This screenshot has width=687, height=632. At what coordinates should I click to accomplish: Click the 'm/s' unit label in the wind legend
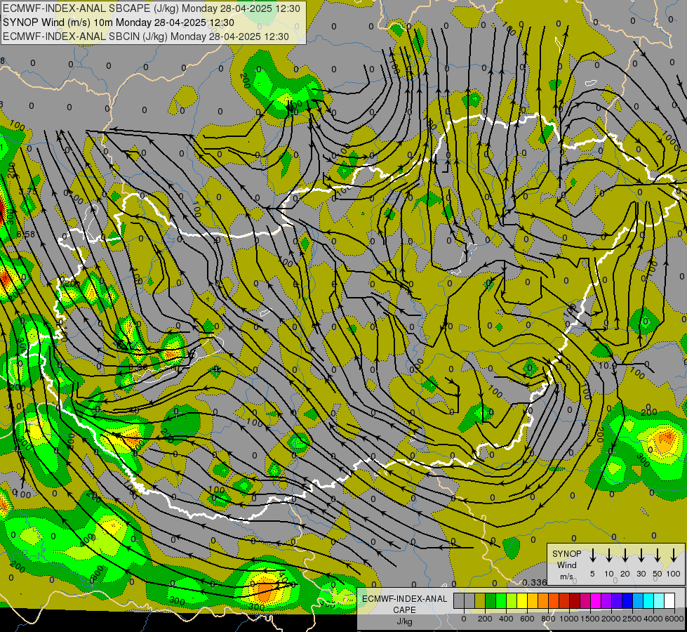(x=566, y=577)
